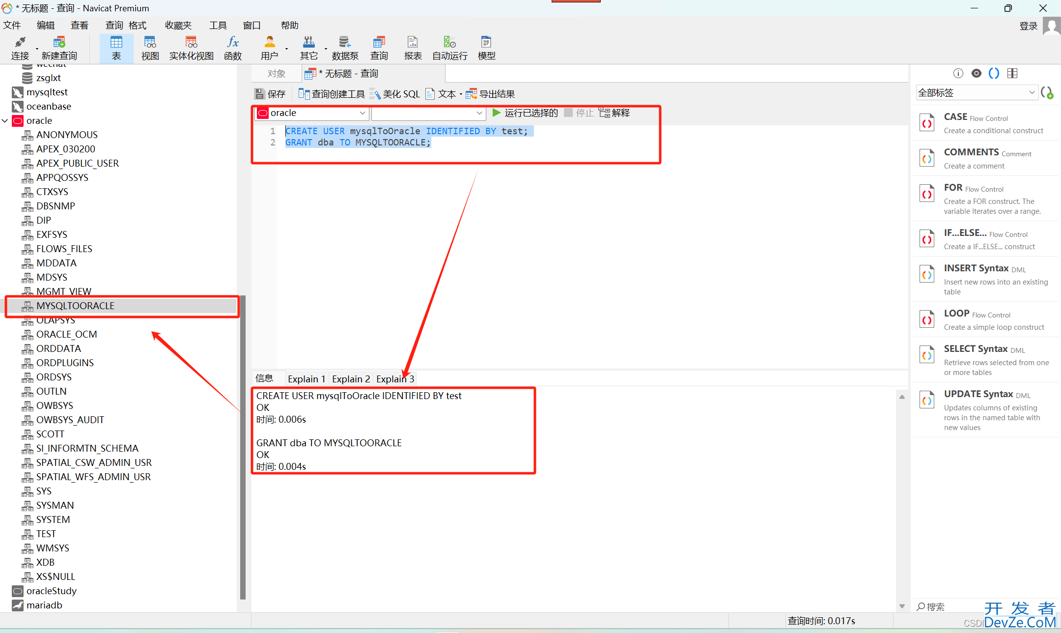This screenshot has height=633, width=1061.
Task: Select the SYSTEM schema in the tree
Action: 53,519
